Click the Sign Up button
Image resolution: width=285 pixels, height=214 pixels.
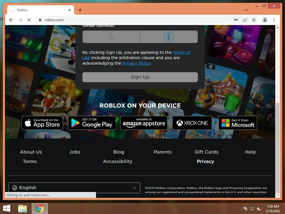[140, 77]
